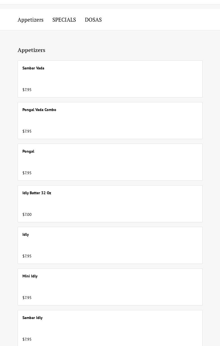This screenshot has height=346, width=220.
Task: Click the Pongal Vada Combo price
Action: 27,131
